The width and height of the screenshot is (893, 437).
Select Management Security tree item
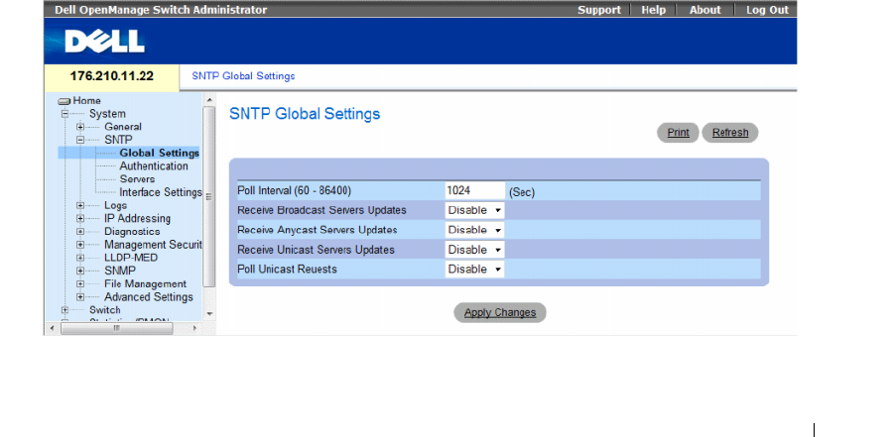pos(153,245)
